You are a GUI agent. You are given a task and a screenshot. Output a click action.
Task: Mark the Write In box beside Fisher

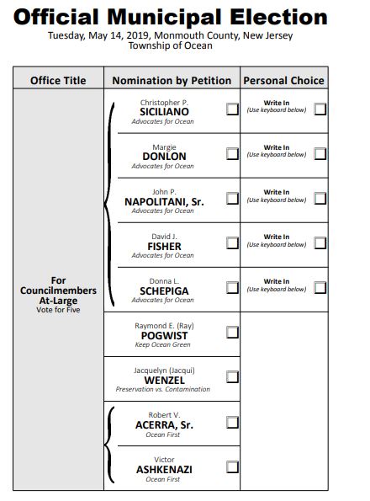320,243
